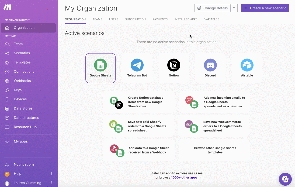The height and width of the screenshot is (187, 295).
Task: Click the plus icon in Create scenario
Action: 246,8
